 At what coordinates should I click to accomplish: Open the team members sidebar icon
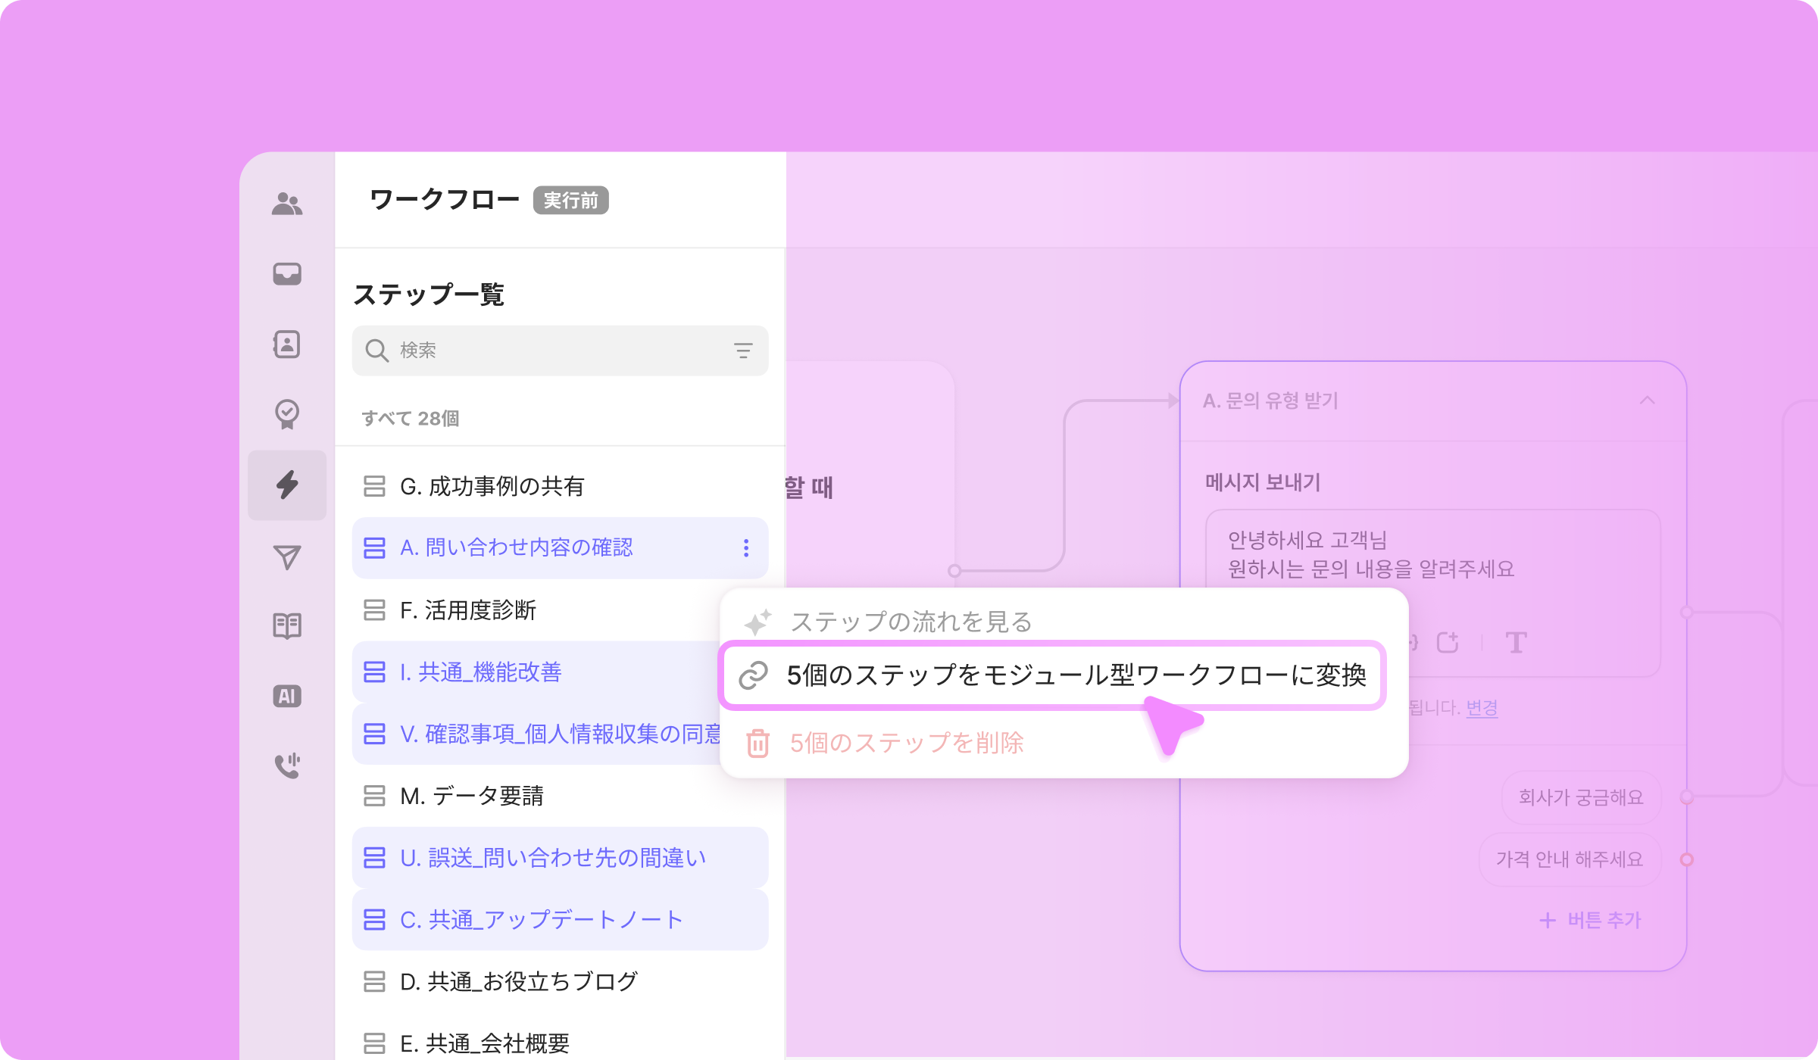[x=287, y=204]
